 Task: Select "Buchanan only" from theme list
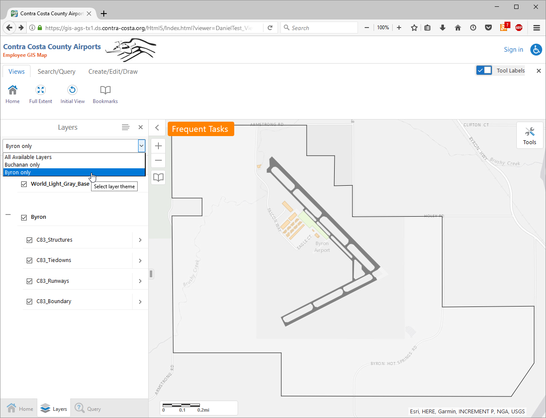(22, 165)
